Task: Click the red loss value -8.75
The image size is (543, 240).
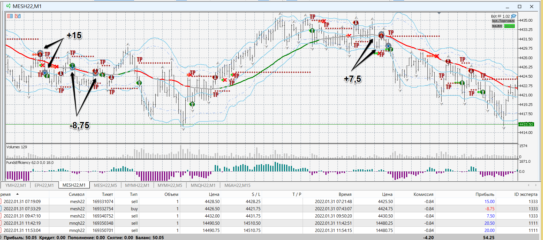Action: tap(490, 209)
